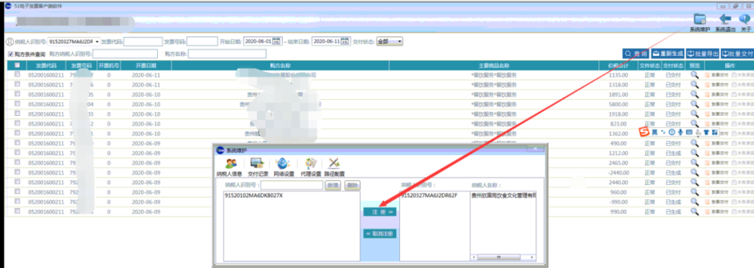Preview the invoice totaling 1135.00

pyautogui.click(x=695, y=75)
